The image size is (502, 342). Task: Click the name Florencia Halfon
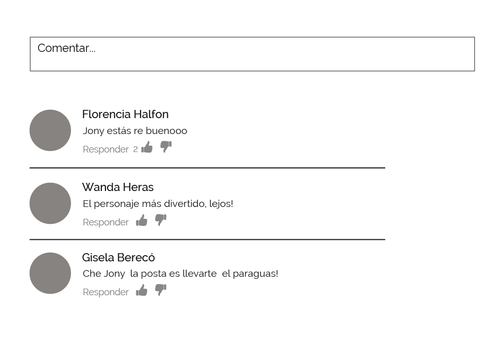pyautogui.click(x=125, y=114)
